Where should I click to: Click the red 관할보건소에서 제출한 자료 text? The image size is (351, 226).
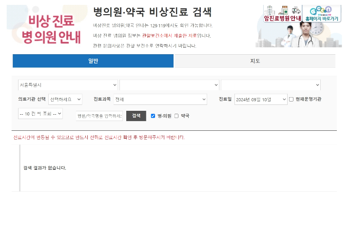point(170,36)
